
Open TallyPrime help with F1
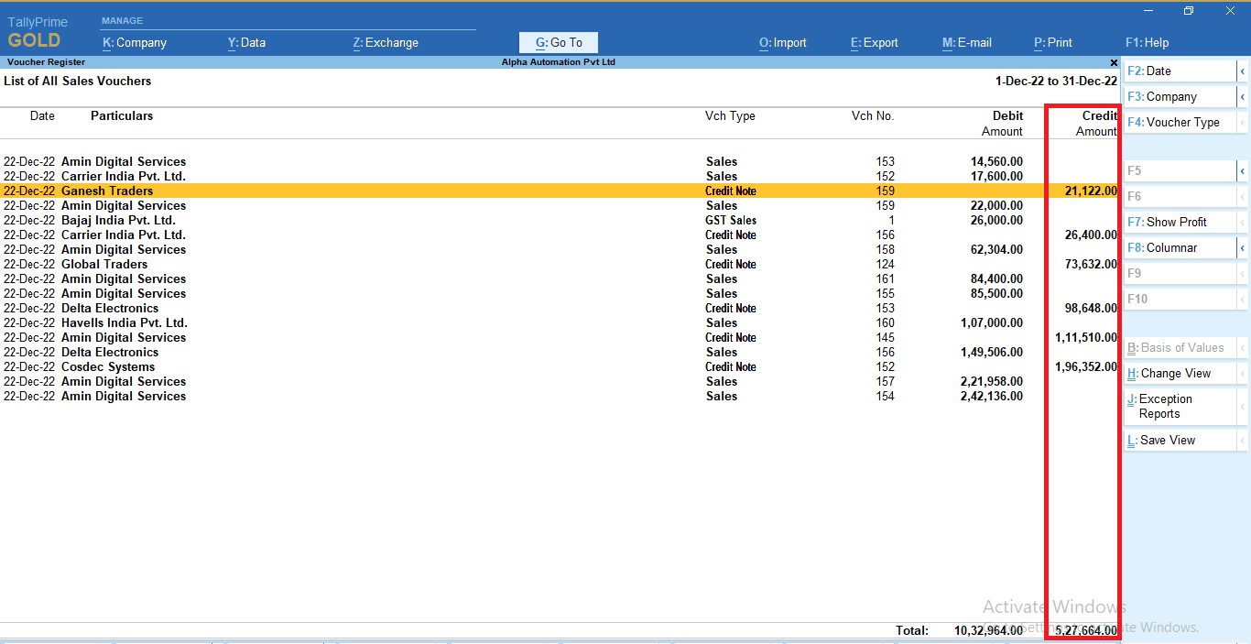coord(1146,42)
